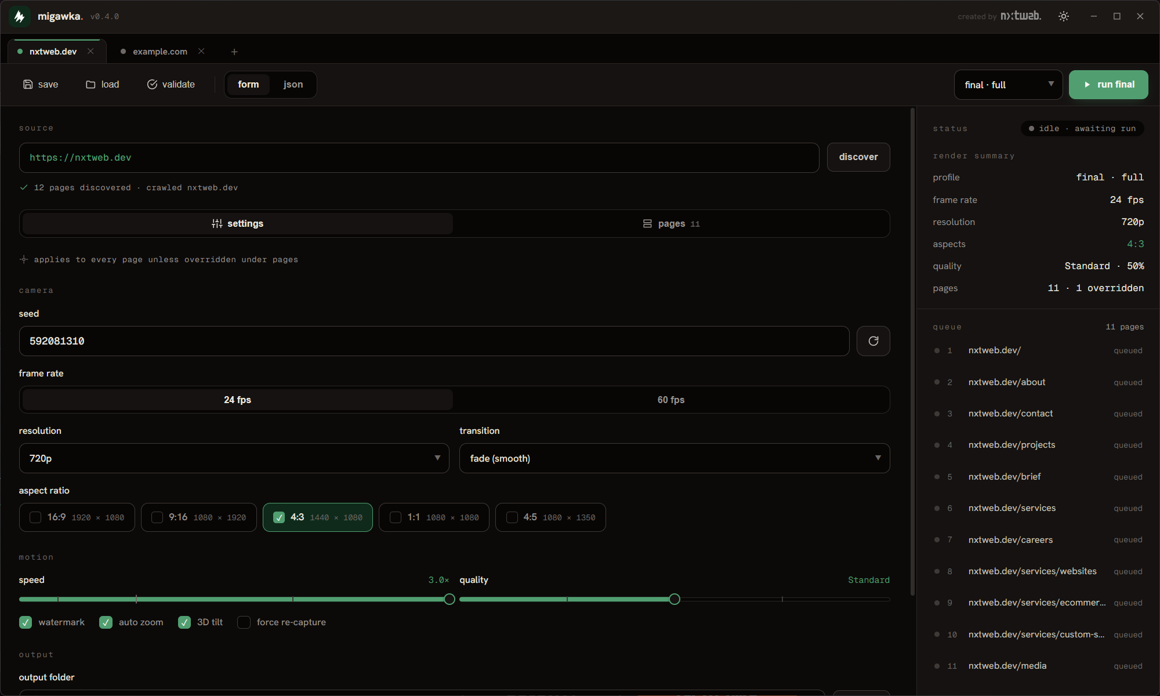Click status dot for nxtweb.dev/media
Screen dimensions: 1160x696
pyautogui.click(x=937, y=666)
